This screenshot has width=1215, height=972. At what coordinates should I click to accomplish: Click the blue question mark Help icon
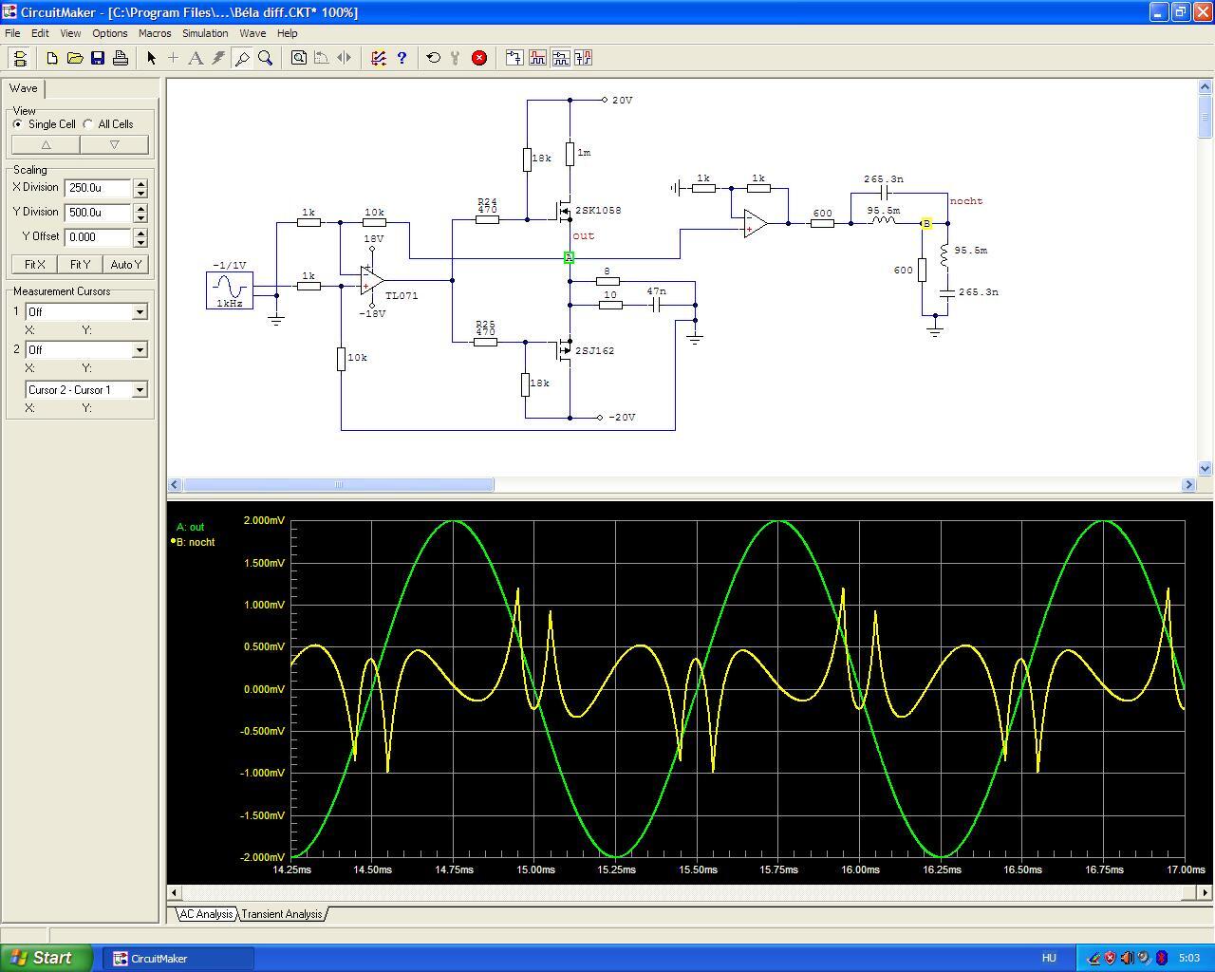click(x=402, y=58)
